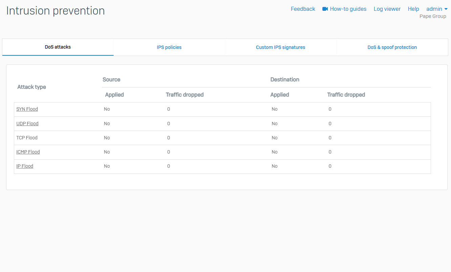Click the Source column group header

click(111, 80)
